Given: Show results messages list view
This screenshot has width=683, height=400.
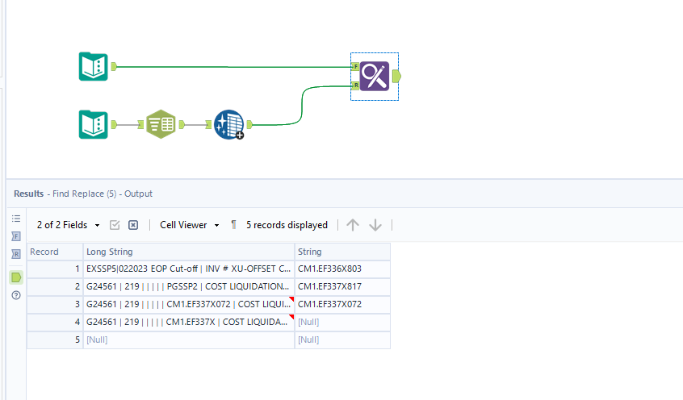Looking at the screenshot, I should click(16, 219).
